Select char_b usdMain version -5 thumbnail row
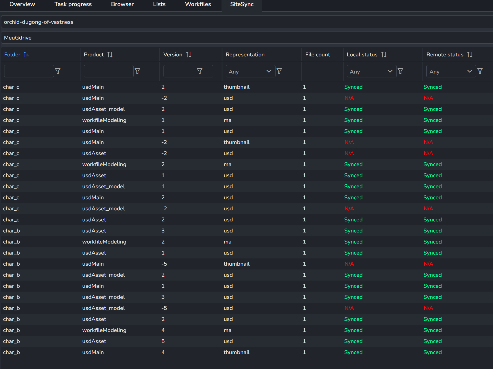Image resolution: width=493 pixels, height=369 pixels. [247, 264]
